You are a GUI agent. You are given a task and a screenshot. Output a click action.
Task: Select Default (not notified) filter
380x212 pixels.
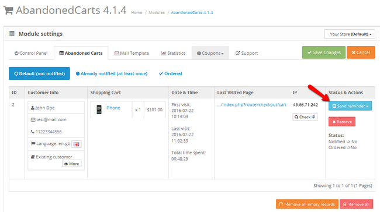[39, 73]
